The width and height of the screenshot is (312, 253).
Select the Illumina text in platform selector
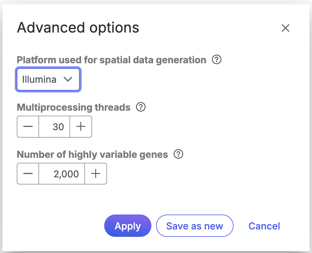point(39,80)
